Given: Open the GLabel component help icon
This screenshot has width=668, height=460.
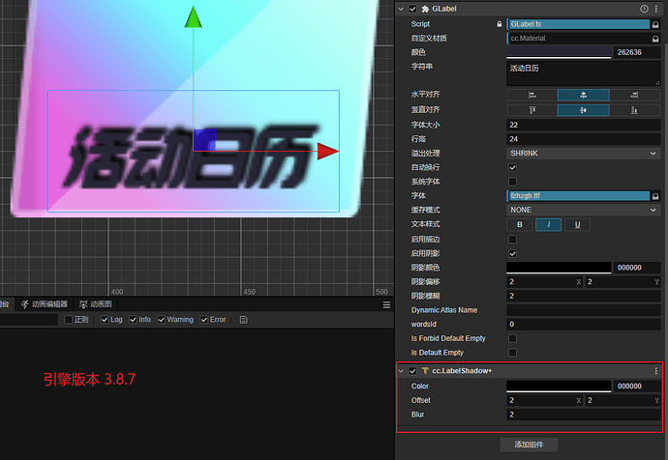Looking at the screenshot, I should click(x=644, y=9).
